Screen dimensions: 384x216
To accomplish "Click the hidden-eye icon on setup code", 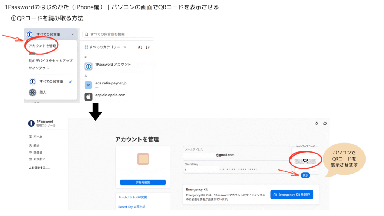I will point(305,160).
